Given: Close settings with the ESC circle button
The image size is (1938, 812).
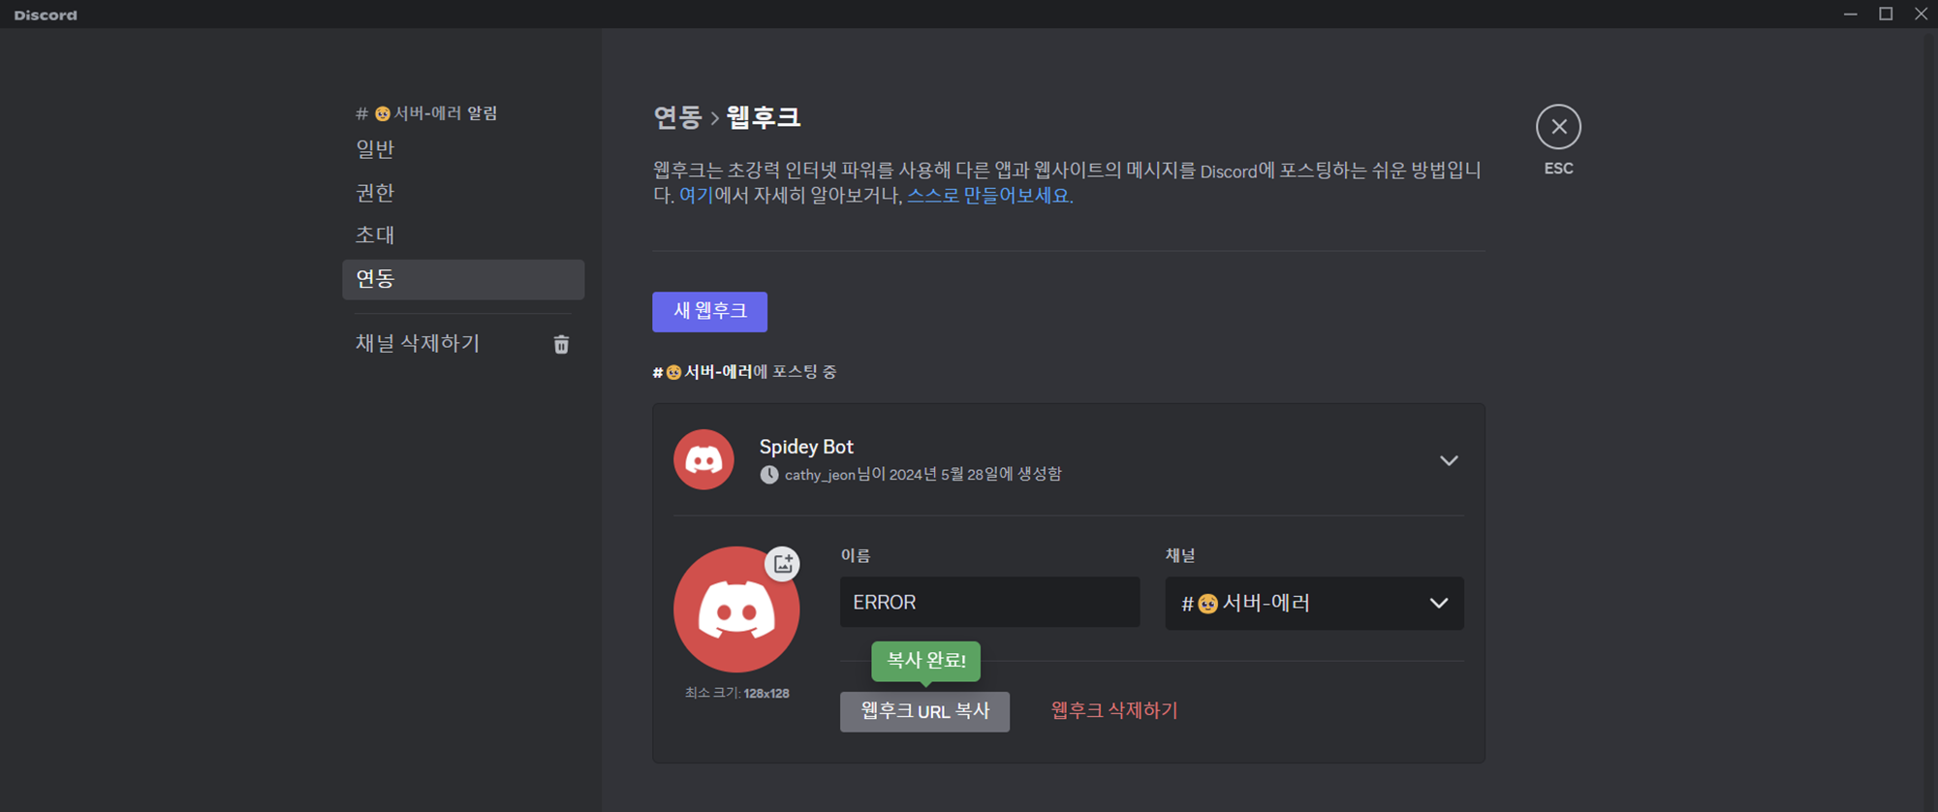Looking at the screenshot, I should click(x=1558, y=127).
